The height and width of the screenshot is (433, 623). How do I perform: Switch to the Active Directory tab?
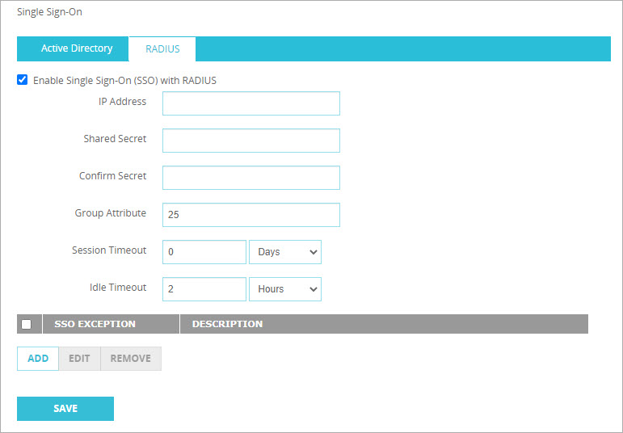click(77, 48)
